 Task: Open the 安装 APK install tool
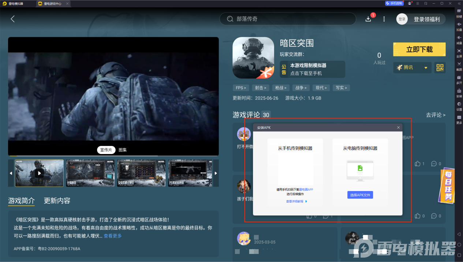coord(459,93)
